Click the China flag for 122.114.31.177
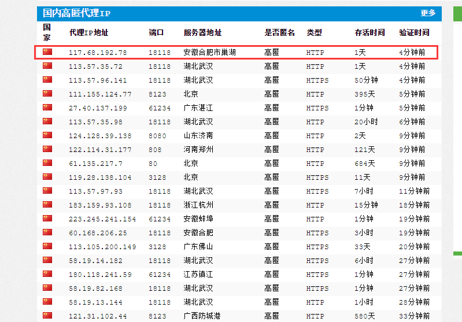This screenshot has height=322, width=462. 47,149
